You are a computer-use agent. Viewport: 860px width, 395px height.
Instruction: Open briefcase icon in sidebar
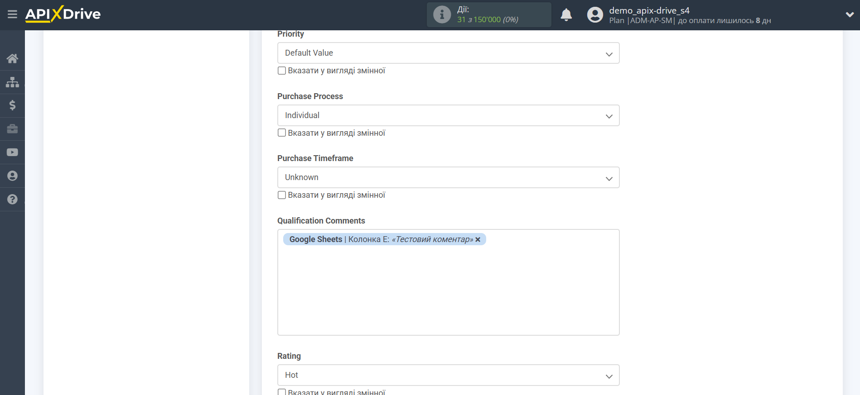click(x=12, y=129)
